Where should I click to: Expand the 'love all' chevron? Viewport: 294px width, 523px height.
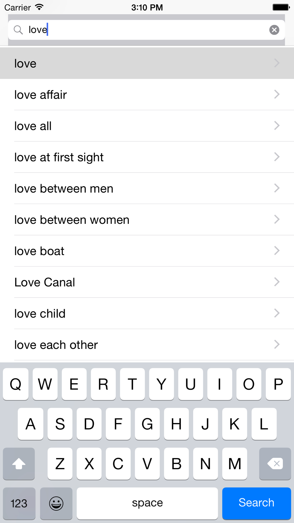point(277,126)
